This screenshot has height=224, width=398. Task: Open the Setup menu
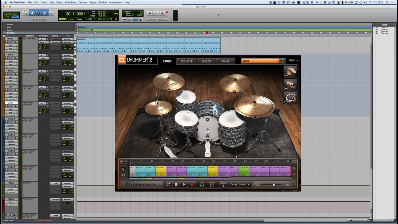[x=93, y=2]
